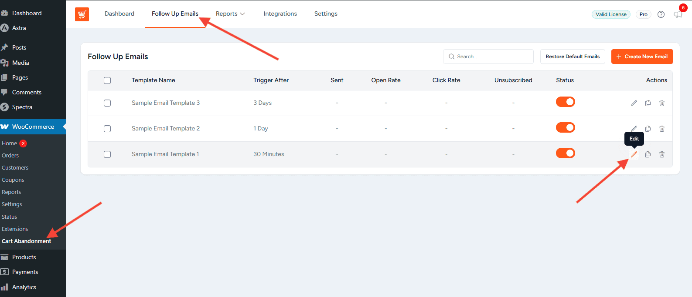Screen dimensions: 692x297
Task: Disable the Sample Email Template 3 status toggle
Action: click(x=565, y=102)
